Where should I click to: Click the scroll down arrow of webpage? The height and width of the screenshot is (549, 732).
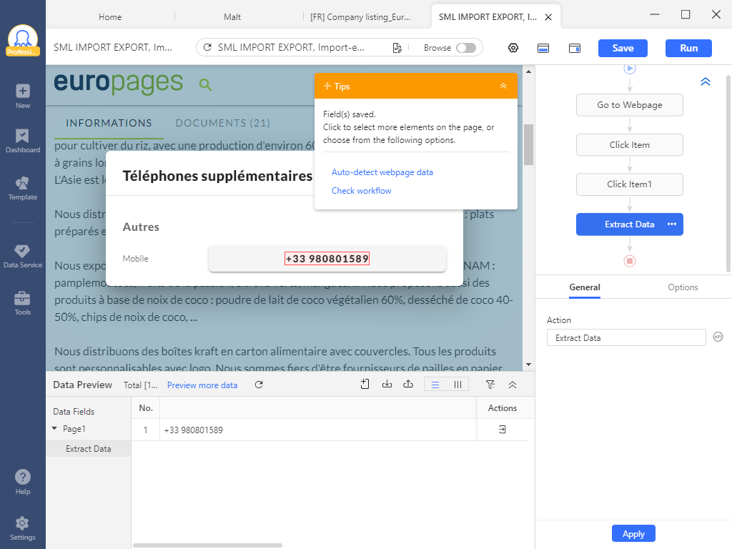[528, 365]
